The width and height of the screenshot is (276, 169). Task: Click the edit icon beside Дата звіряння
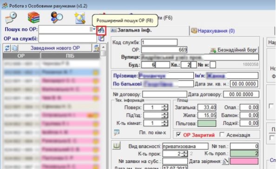point(225,161)
